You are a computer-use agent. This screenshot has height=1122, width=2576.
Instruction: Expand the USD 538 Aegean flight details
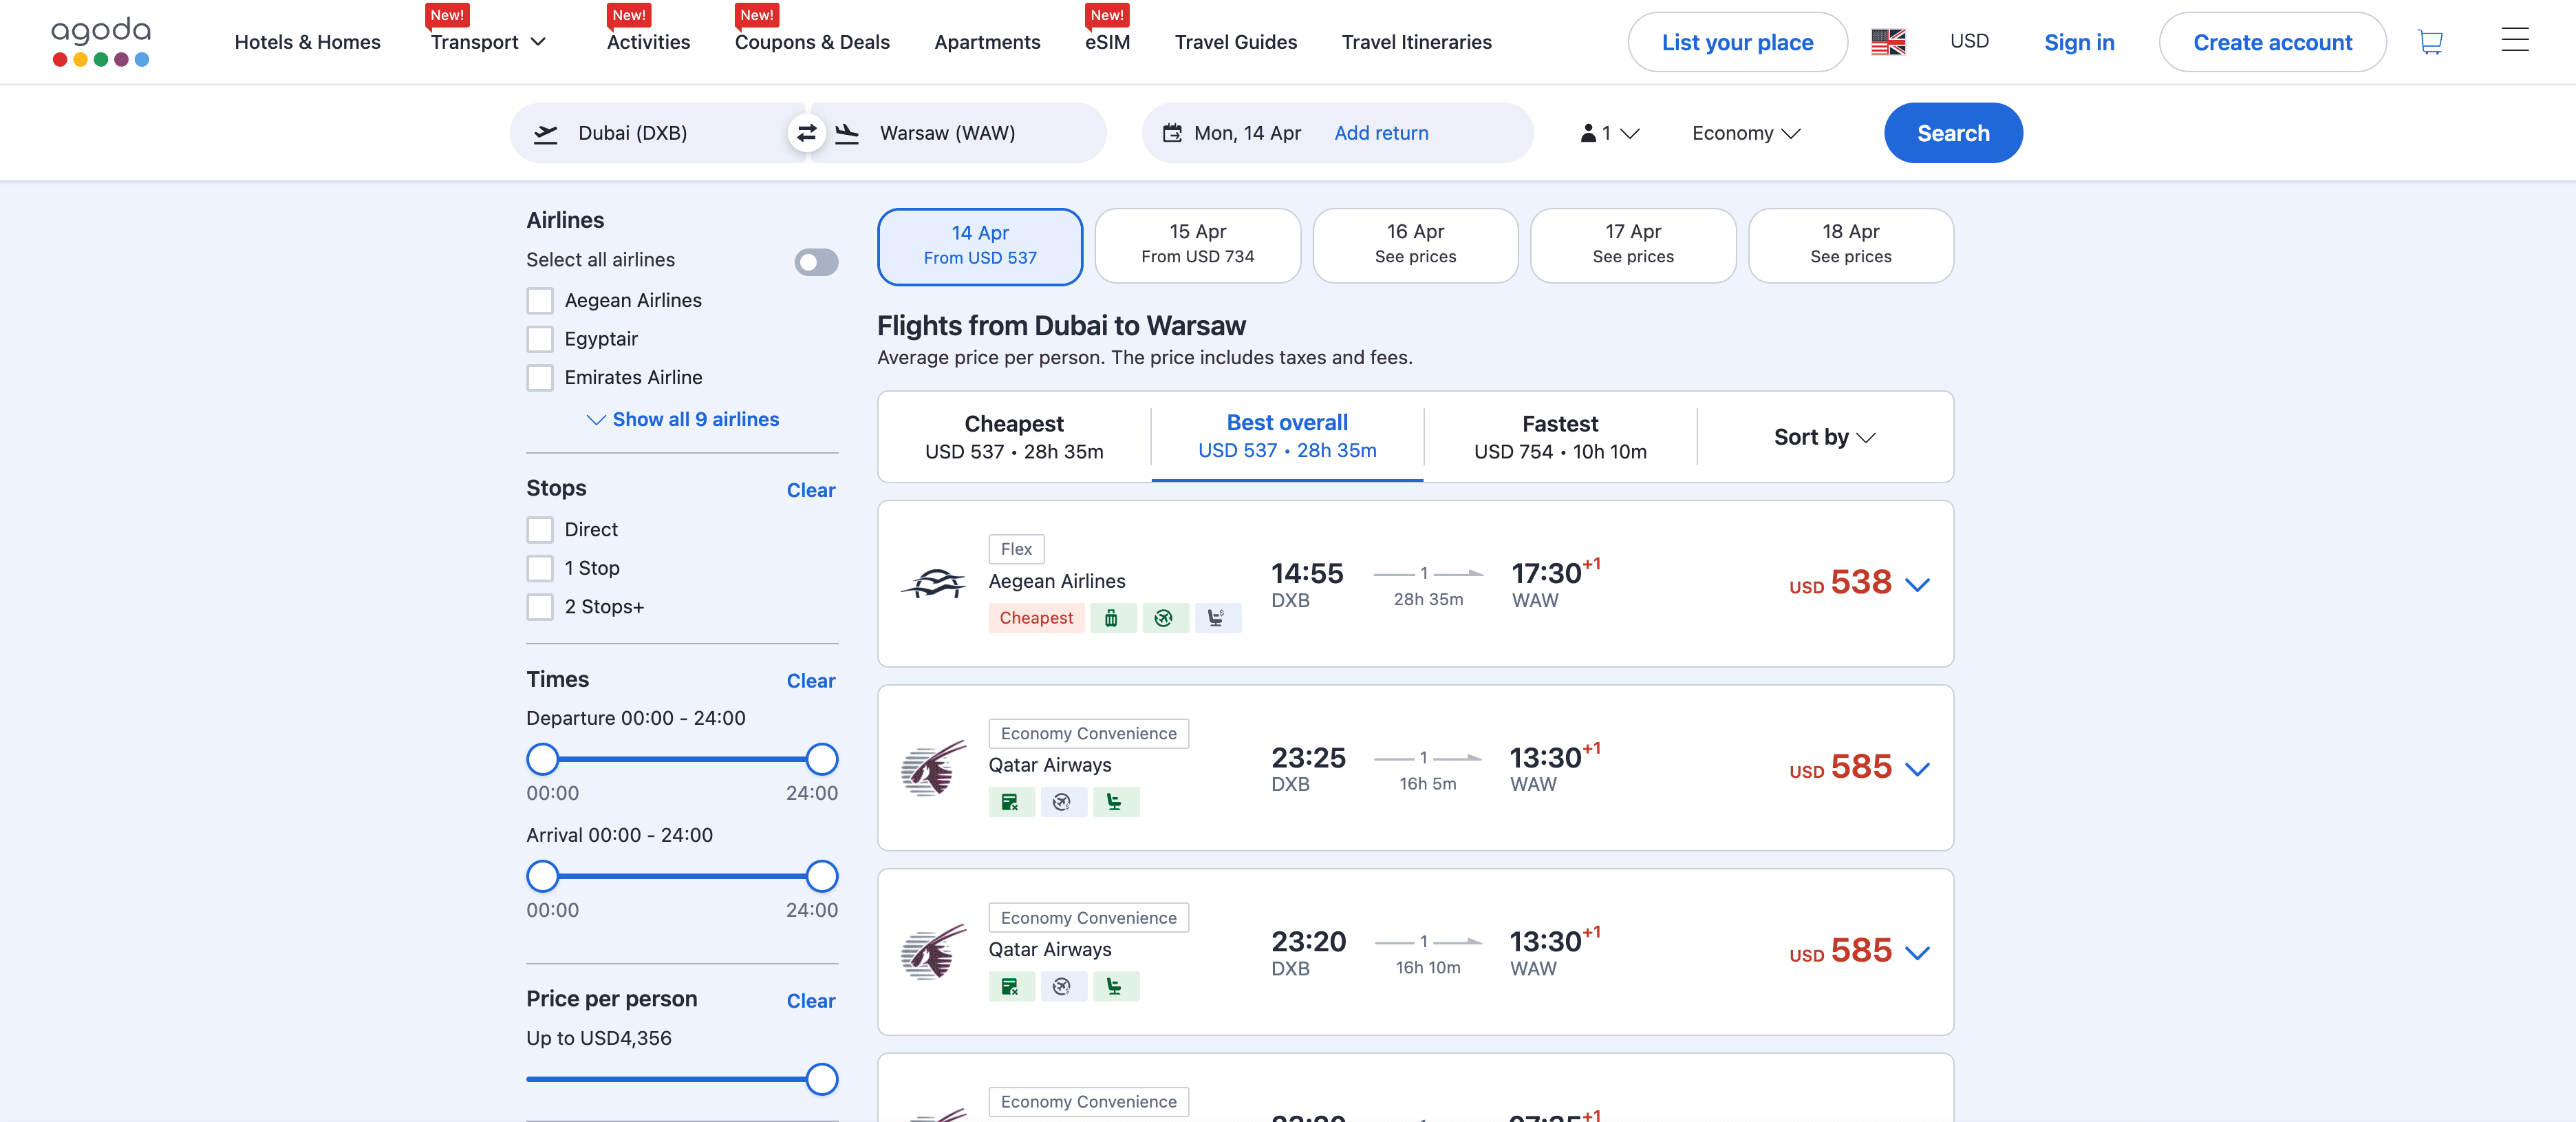tap(1916, 584)
